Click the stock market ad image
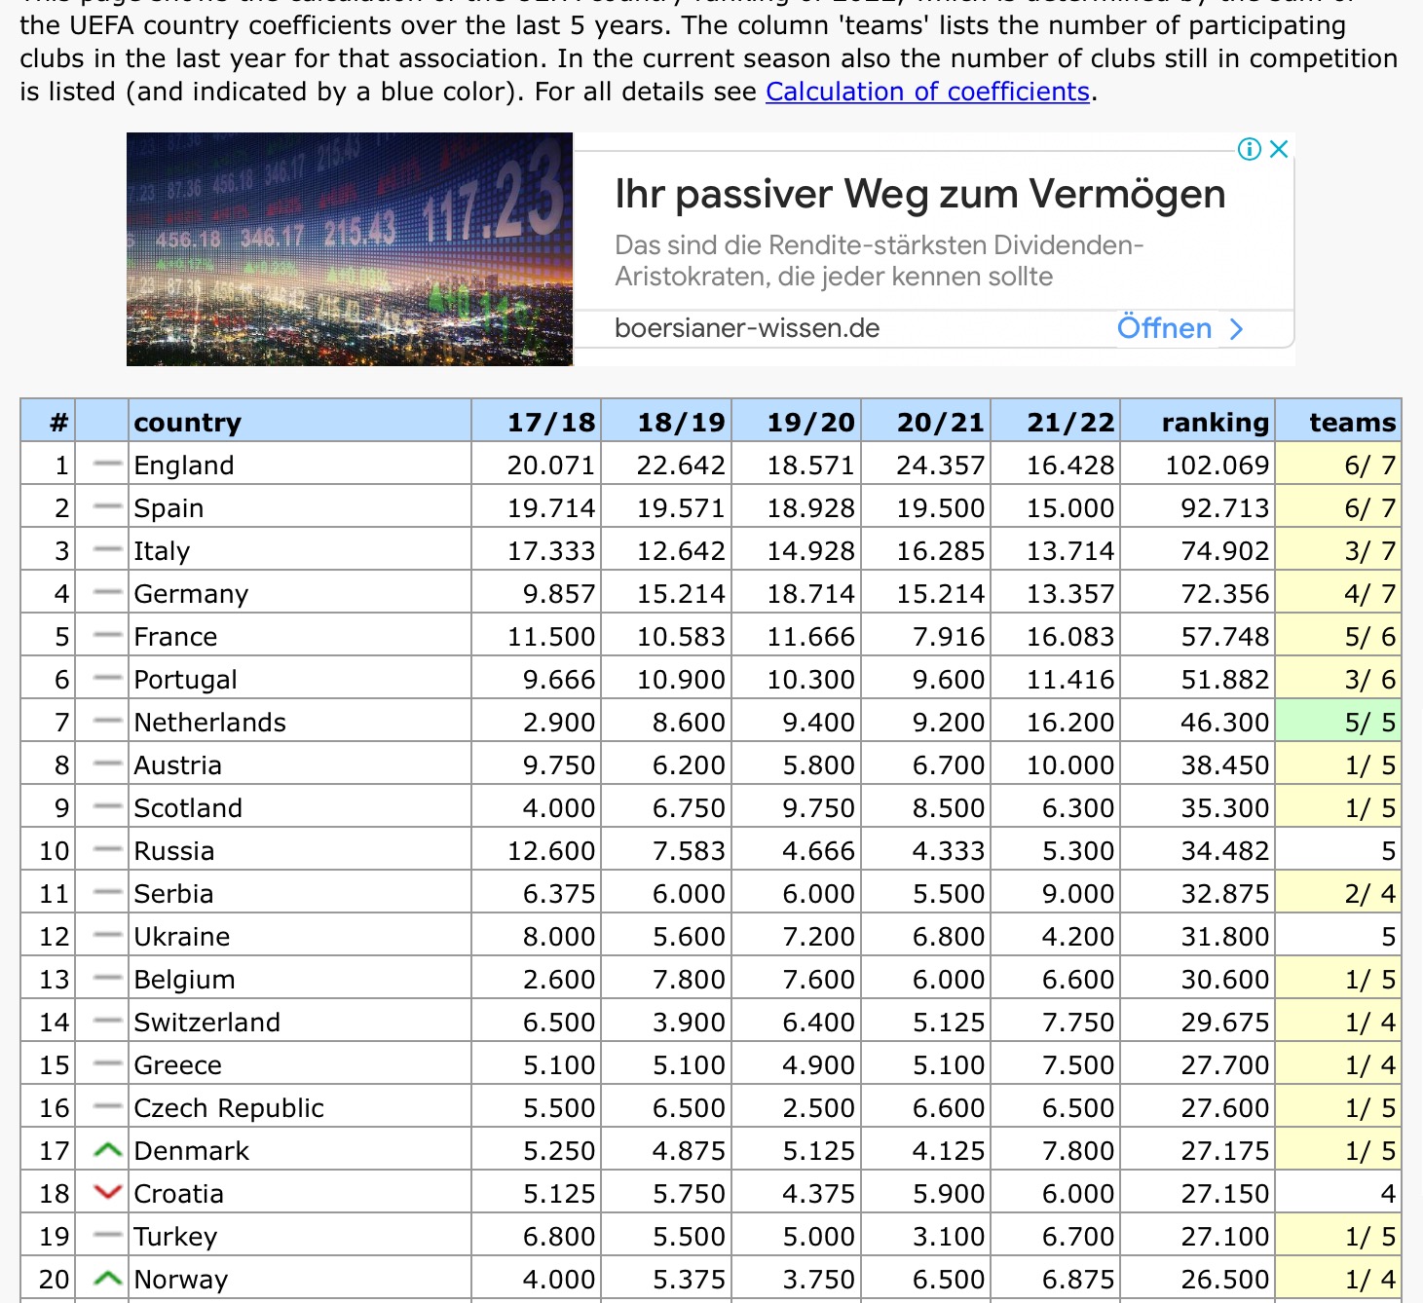This screenshot has width=1423, height=1303. coord(350,249)
